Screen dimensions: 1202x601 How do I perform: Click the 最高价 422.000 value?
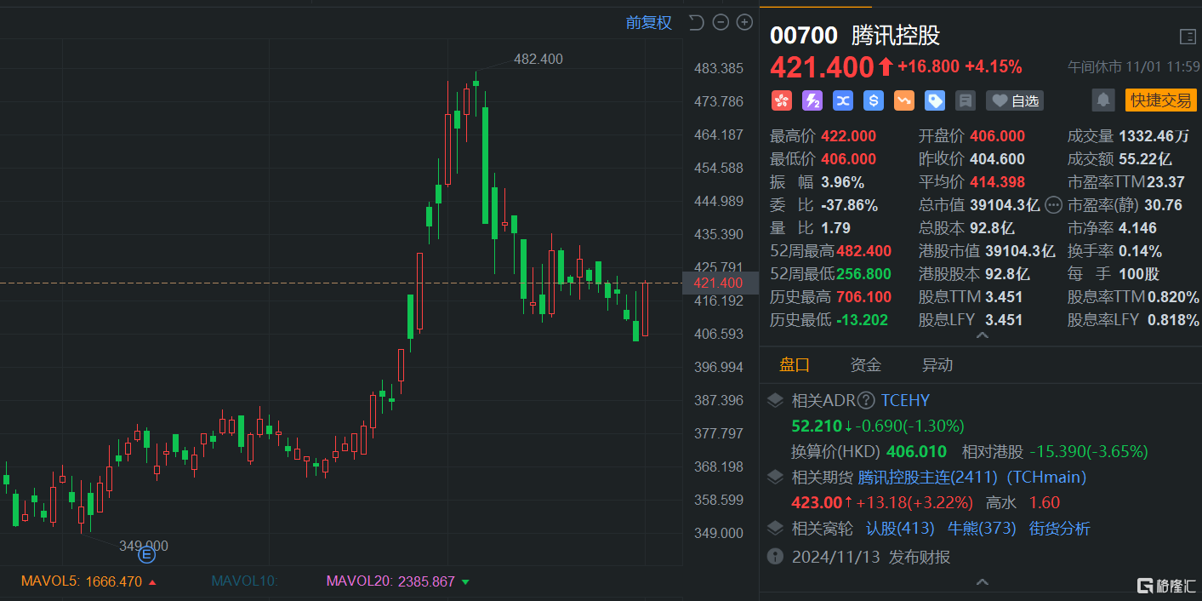tap(848, 136)
